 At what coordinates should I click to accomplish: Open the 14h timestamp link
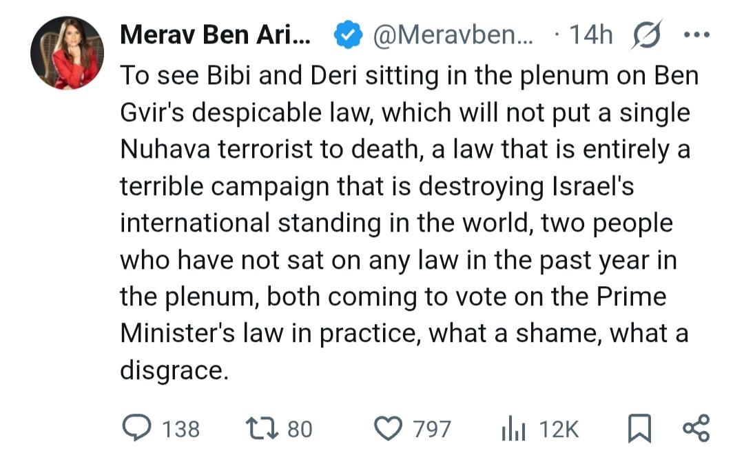pos(590,35)
